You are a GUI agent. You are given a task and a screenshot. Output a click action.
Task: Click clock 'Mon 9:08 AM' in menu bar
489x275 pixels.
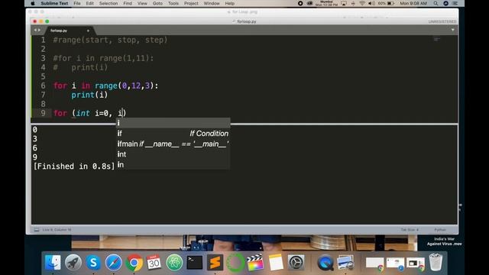click(x=413, y=3)
